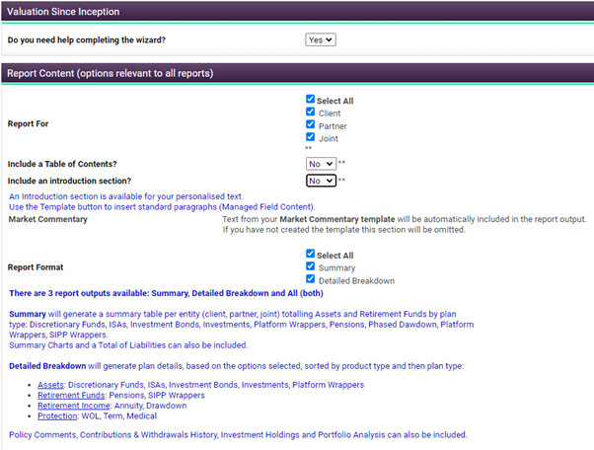This screenshot has width=594, height=450.
Task: Toggle Select All under Report For
Action: tap(311, 101)
